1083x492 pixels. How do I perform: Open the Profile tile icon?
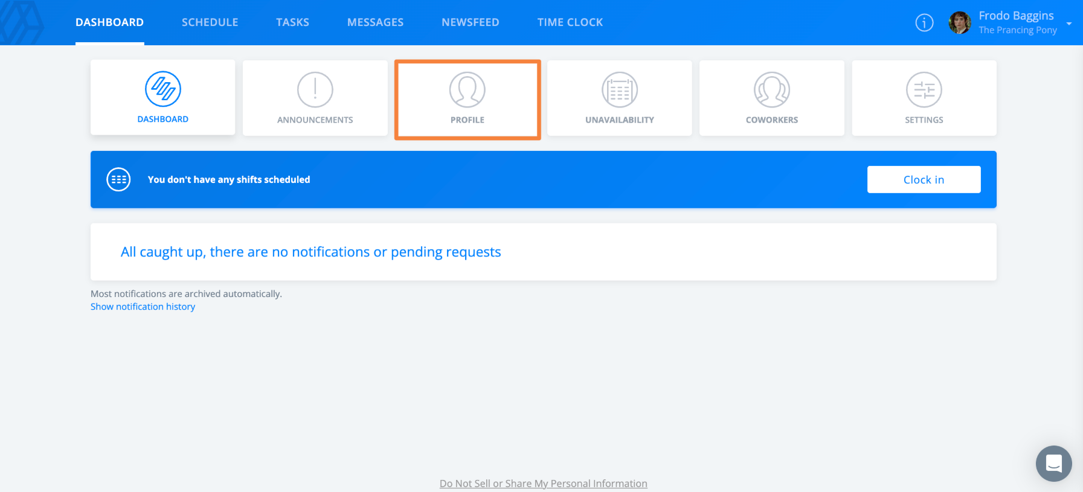pyautogui.click(x=468, y=90)
